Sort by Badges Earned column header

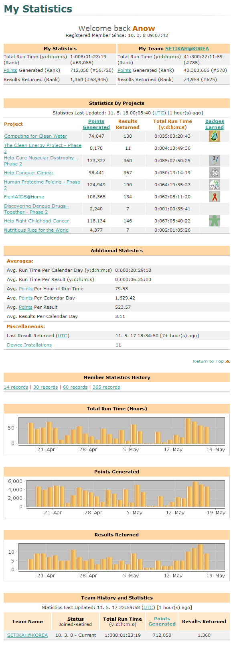click(215, 124)
